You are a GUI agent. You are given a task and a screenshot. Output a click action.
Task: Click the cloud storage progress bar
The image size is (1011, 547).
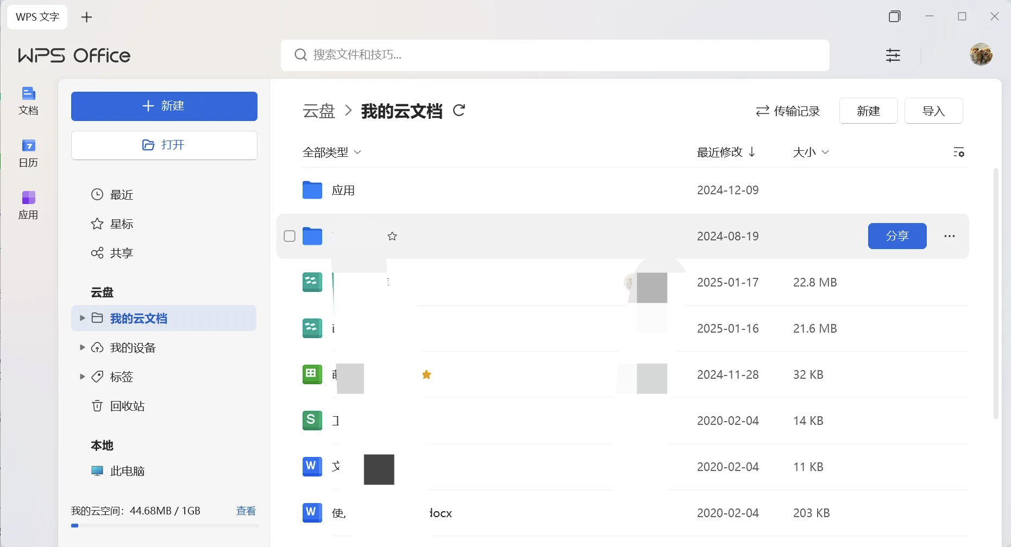tap(163, 525)
